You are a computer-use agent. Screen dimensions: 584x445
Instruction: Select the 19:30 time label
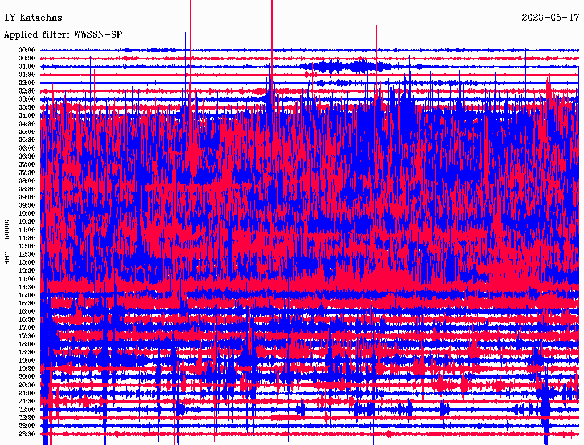point(27,369)
